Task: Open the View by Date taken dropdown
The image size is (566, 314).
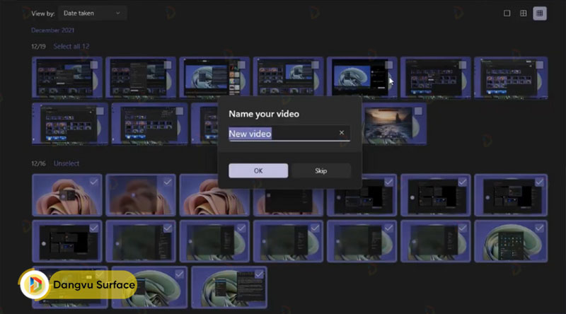Action: 92,13
